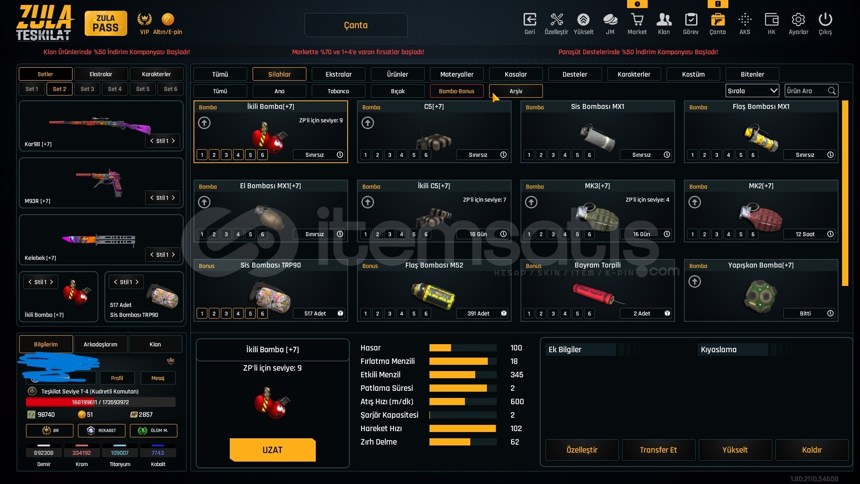Click the Transfer Et button
Viewport: 860px width, 484px height.
(658, 450)
